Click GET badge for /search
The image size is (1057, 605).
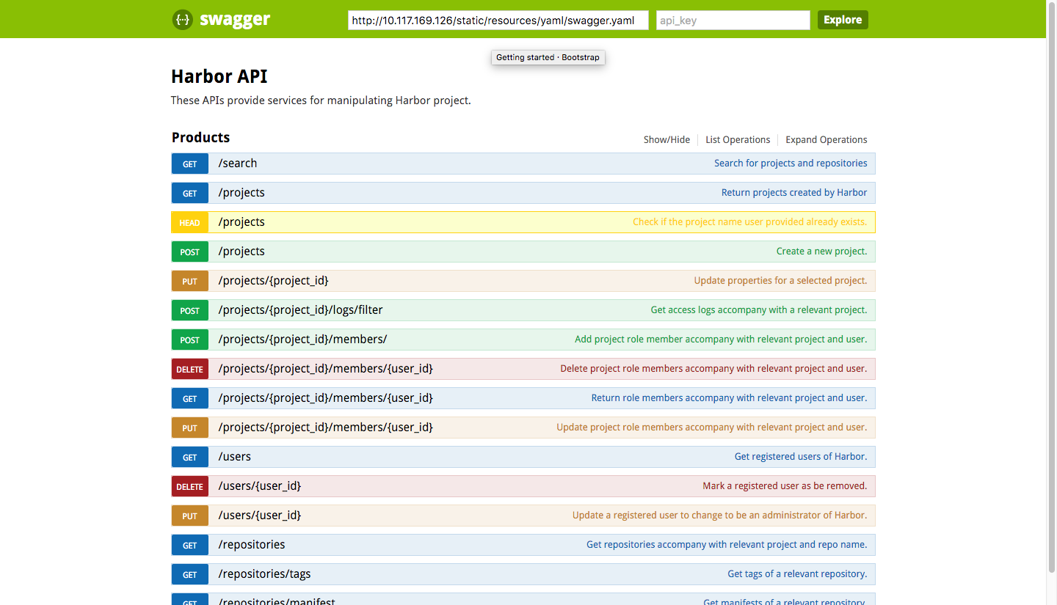190,164
